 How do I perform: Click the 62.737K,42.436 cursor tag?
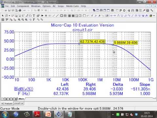(x=93, y=42)
